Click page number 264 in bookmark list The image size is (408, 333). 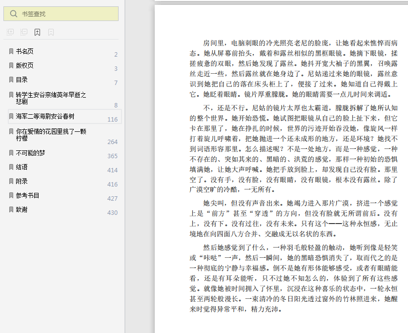[112, 142]
